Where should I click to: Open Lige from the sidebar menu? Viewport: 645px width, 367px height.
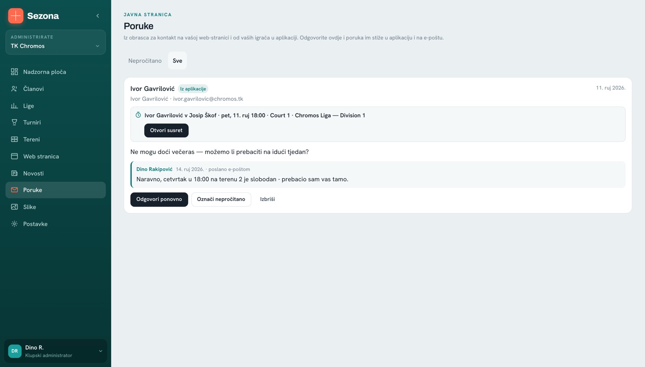[56, 106]
